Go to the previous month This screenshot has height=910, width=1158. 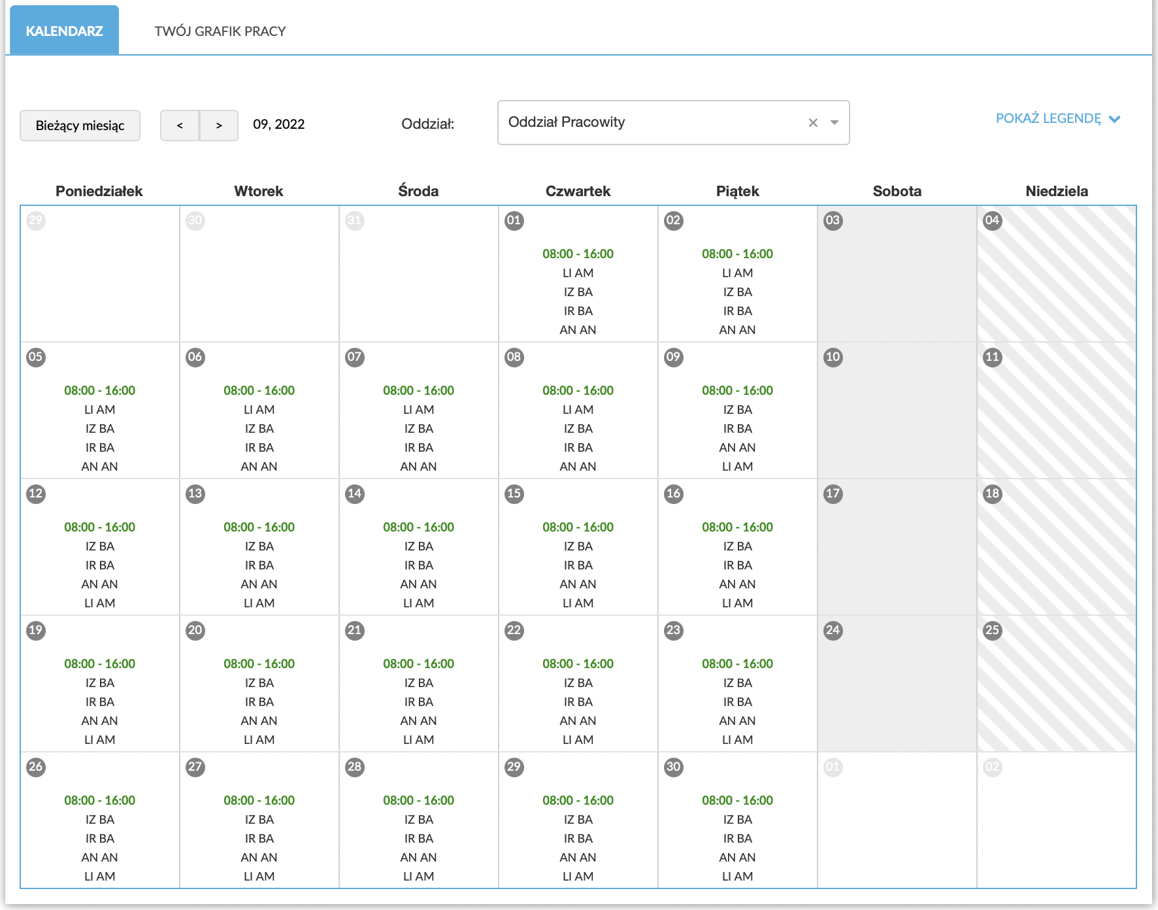[180, 126]
